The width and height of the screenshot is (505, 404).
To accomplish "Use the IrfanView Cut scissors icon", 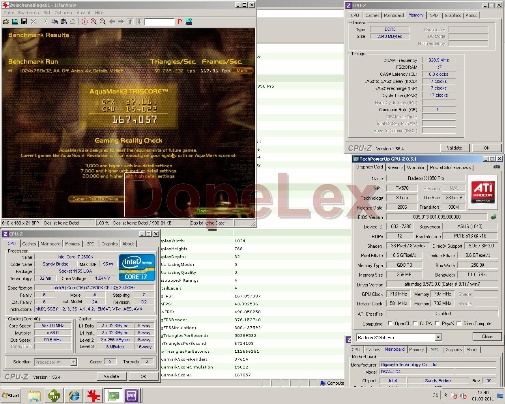I will (x=45, y=22).
